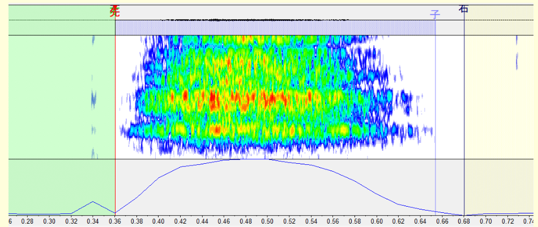Click the 0.44 tick on the time ruler
This screenshot has width=538, height=227.
[x=202, y=221]
